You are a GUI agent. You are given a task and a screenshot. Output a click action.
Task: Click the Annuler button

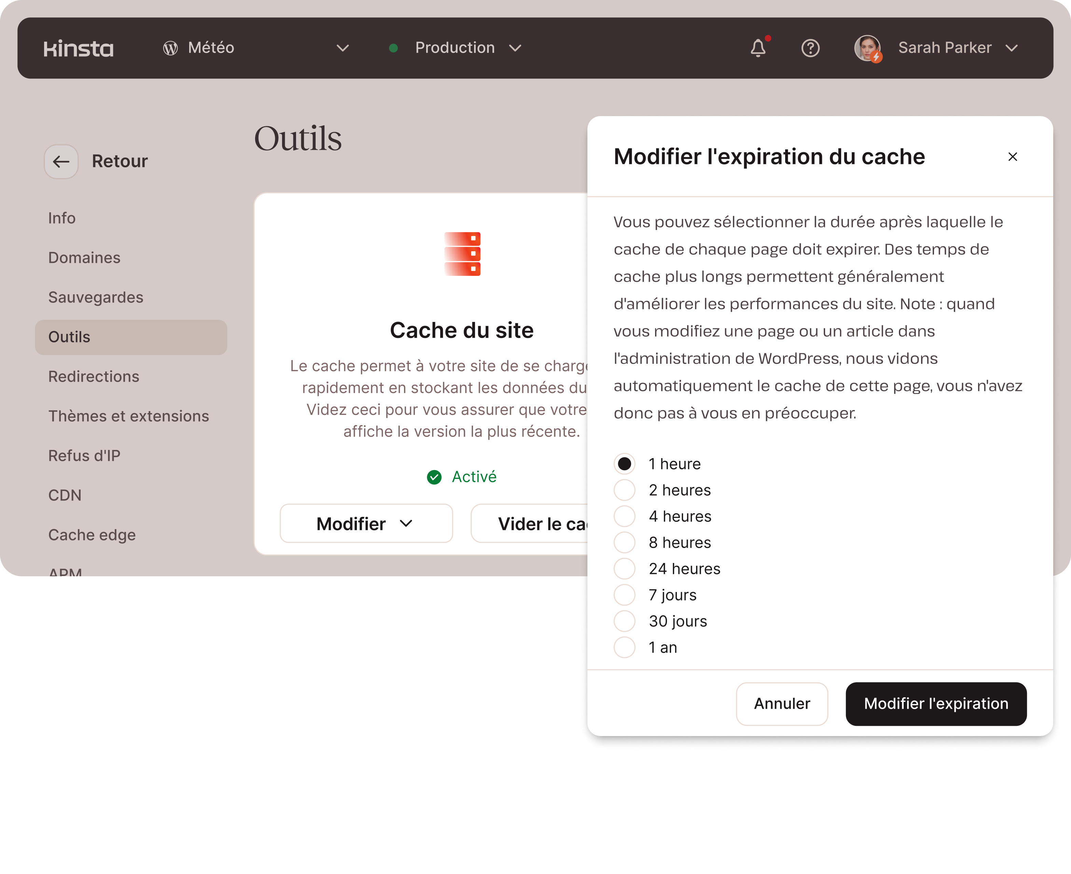[x=781, y=703]
